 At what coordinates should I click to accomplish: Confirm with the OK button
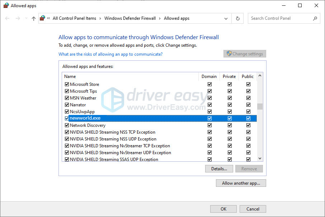pos(223,209)
